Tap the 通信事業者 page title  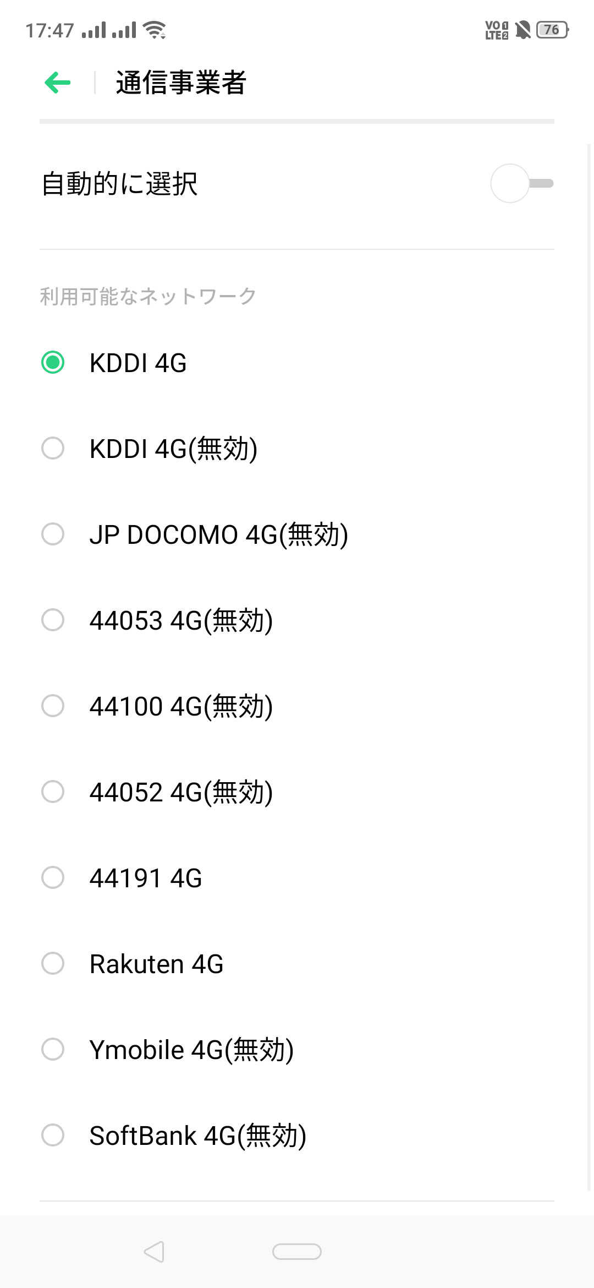pyautogui.click(x=181, y=83)
